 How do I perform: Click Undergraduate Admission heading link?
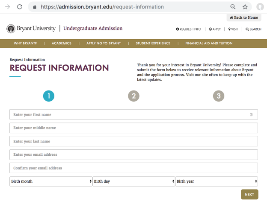click(x=93, y=28)
